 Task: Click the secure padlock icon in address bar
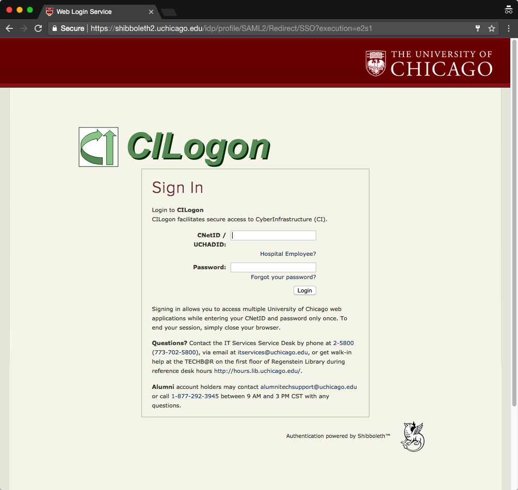(55, 28)
